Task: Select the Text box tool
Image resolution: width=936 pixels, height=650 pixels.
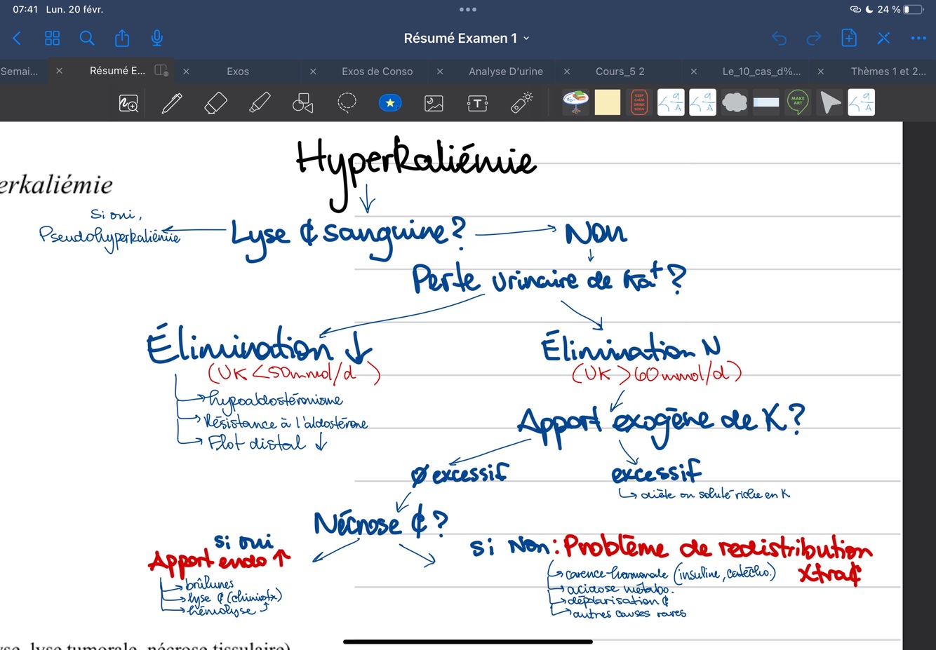Action: pos(477,103)
